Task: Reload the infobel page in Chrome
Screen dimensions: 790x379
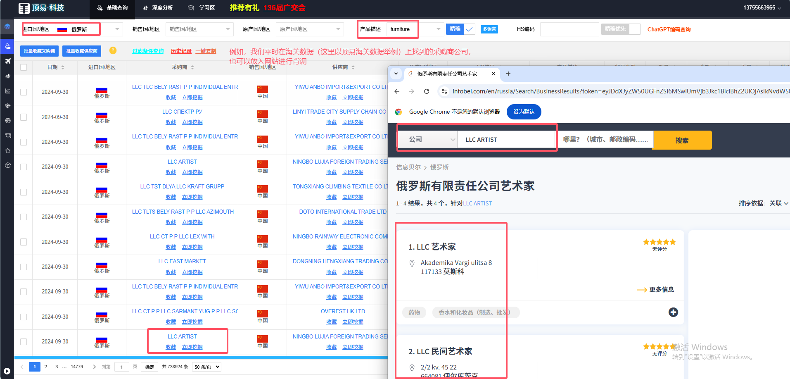Action: 427,91
